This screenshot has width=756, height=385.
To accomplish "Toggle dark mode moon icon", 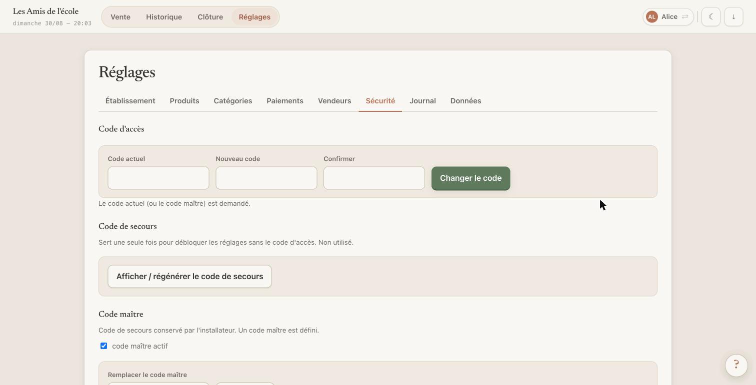I will coord(710,17).
